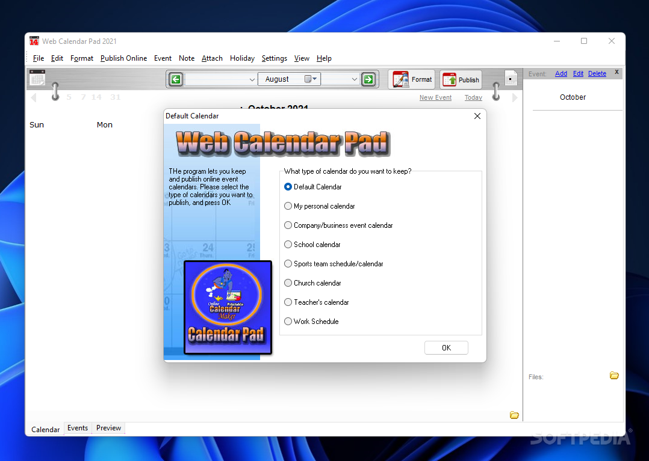Open the folder icon at calendar bottom-right
Image resolution: width=649 pixels, height=461 pixels.
[514, 415]
